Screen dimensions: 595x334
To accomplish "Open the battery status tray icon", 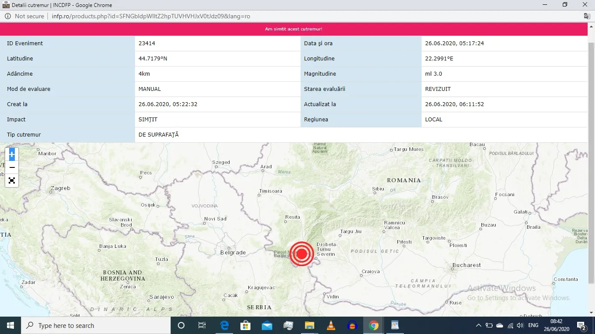I will click(x=489, y=325).
